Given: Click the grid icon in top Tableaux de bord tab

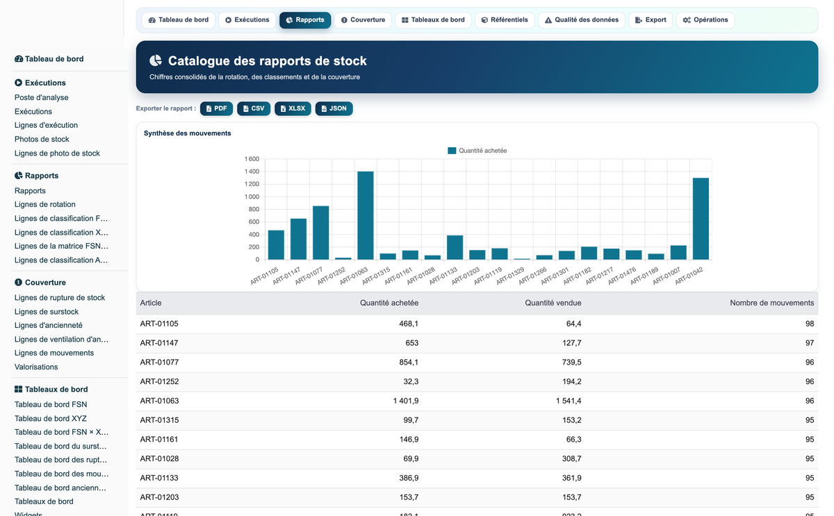Looking at the screenshot, I should [405, 20].
